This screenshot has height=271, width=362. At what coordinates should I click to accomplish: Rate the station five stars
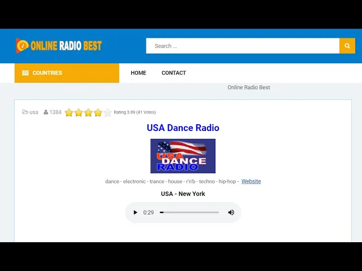point(107,112)
